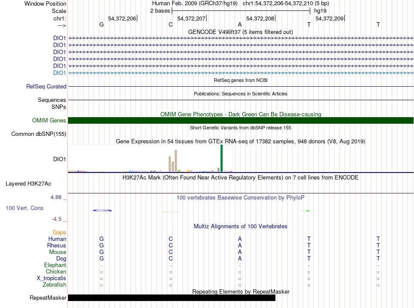Click the Scale track label
This screenshot has height=308, width=414.
click(x=59, y=11)
